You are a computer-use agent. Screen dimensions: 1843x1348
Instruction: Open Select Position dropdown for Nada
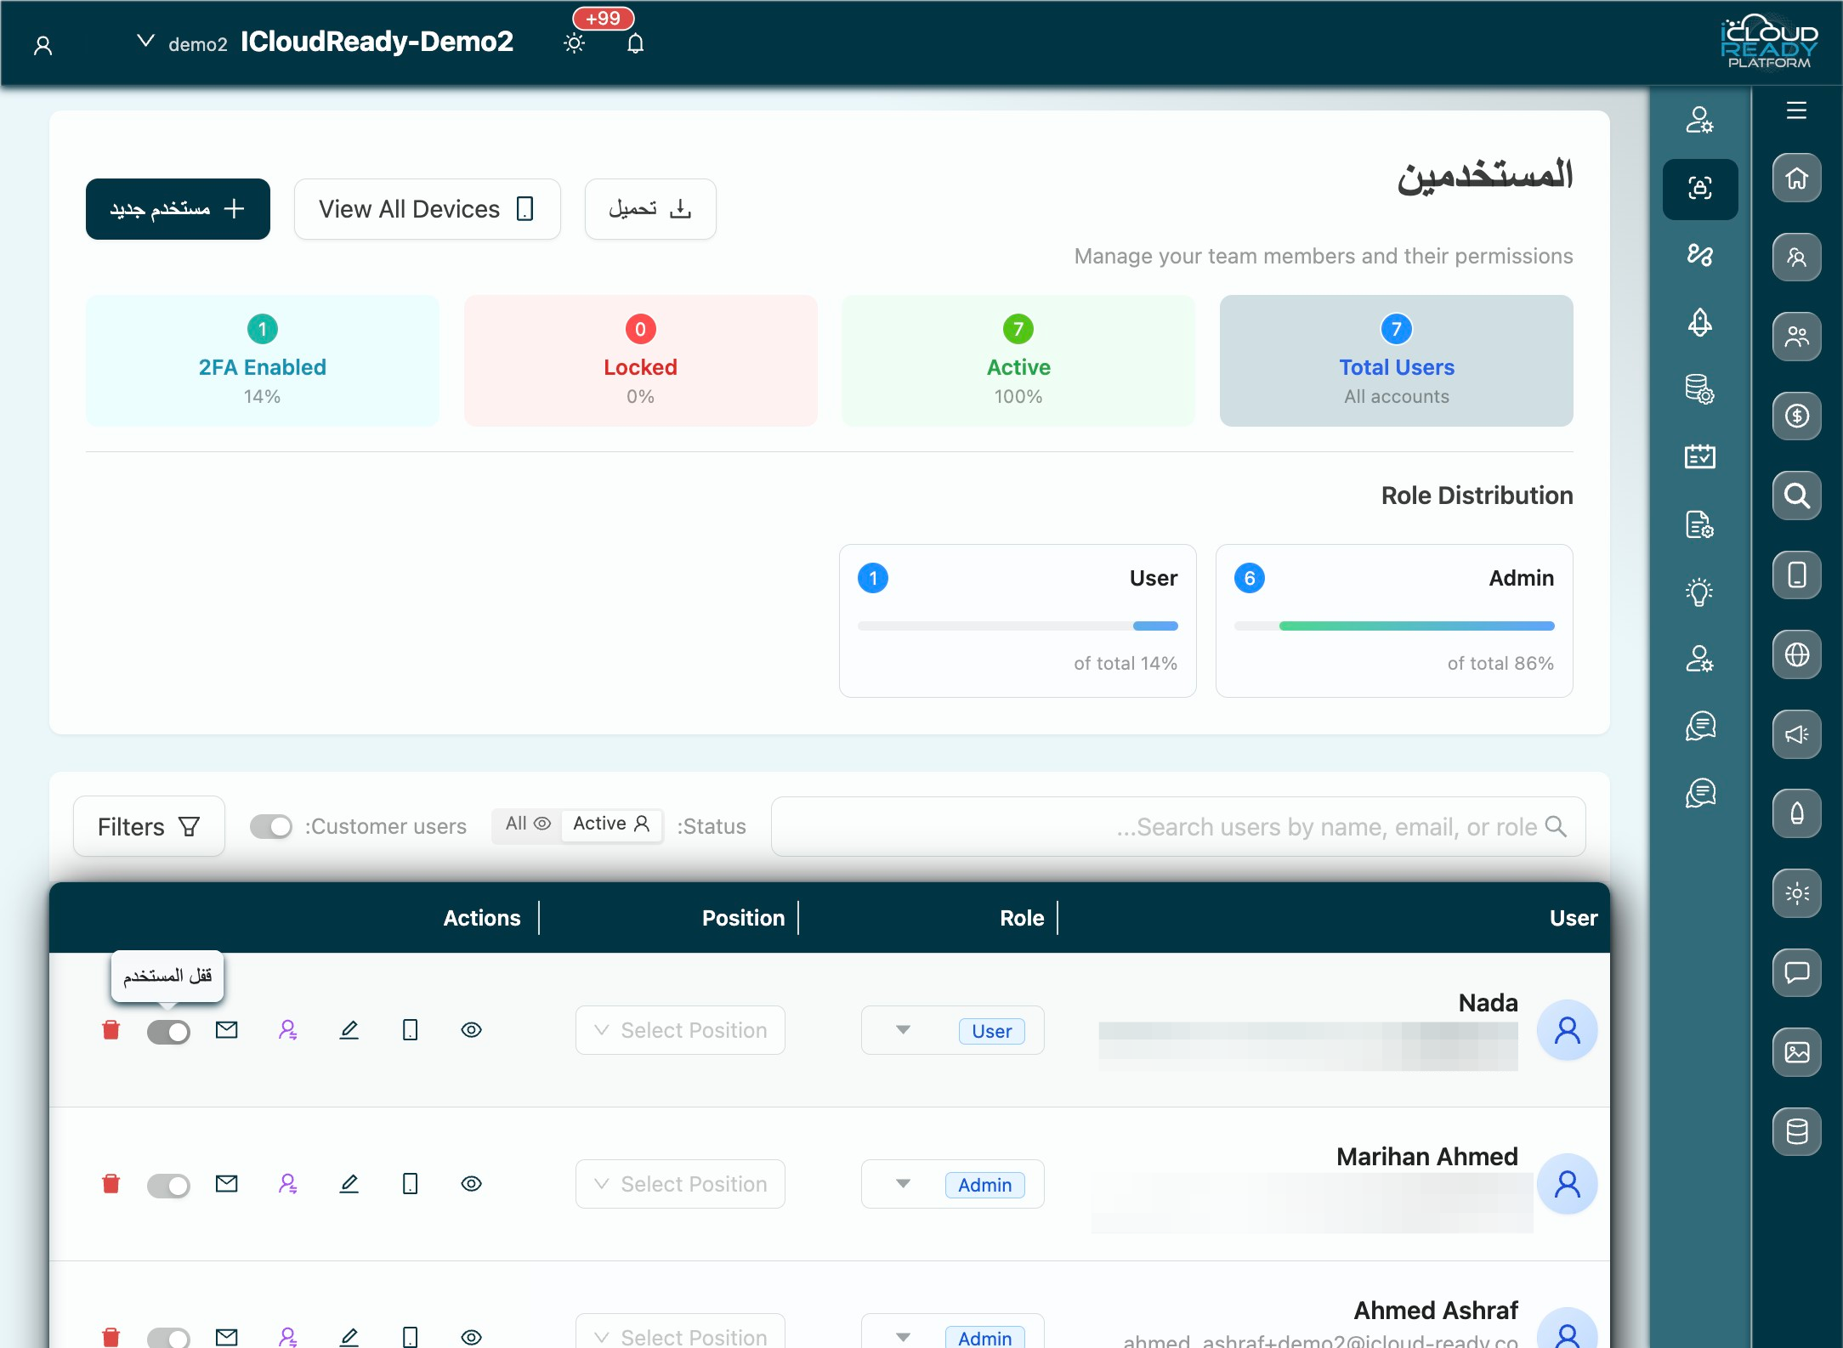[x=680, y=1030]
